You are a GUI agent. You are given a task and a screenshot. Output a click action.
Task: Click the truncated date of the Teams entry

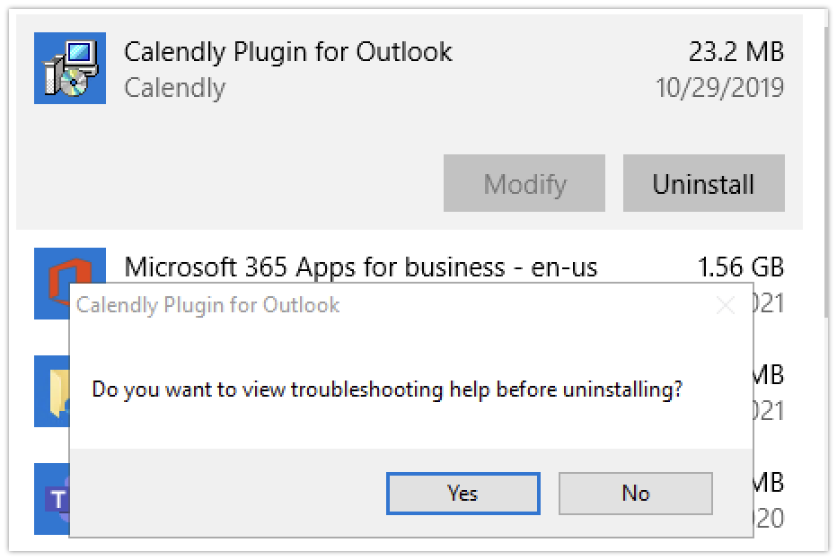coord(771,518)
